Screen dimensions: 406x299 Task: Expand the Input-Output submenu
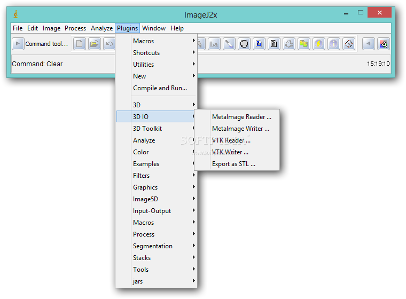tap(156, 211)
